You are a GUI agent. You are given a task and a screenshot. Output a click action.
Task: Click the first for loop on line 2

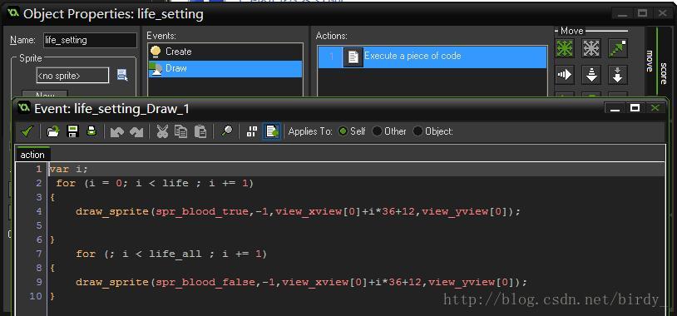[155, 183]
